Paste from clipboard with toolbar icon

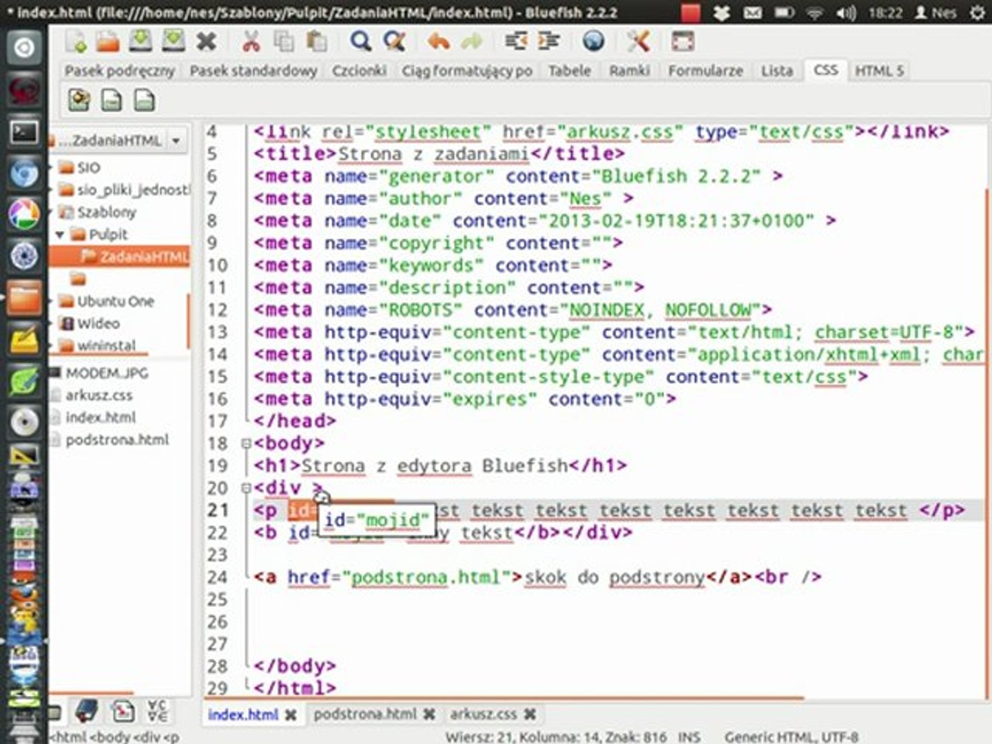[316, 42]
